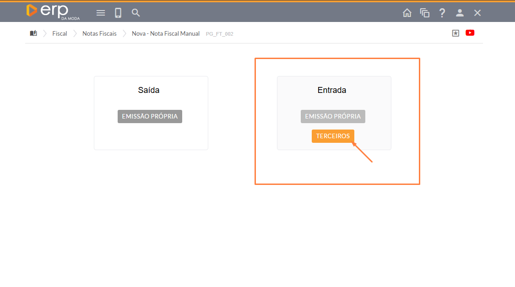Click the ERP da Moda logo
The image size is (515, 287).
[53, 11]
